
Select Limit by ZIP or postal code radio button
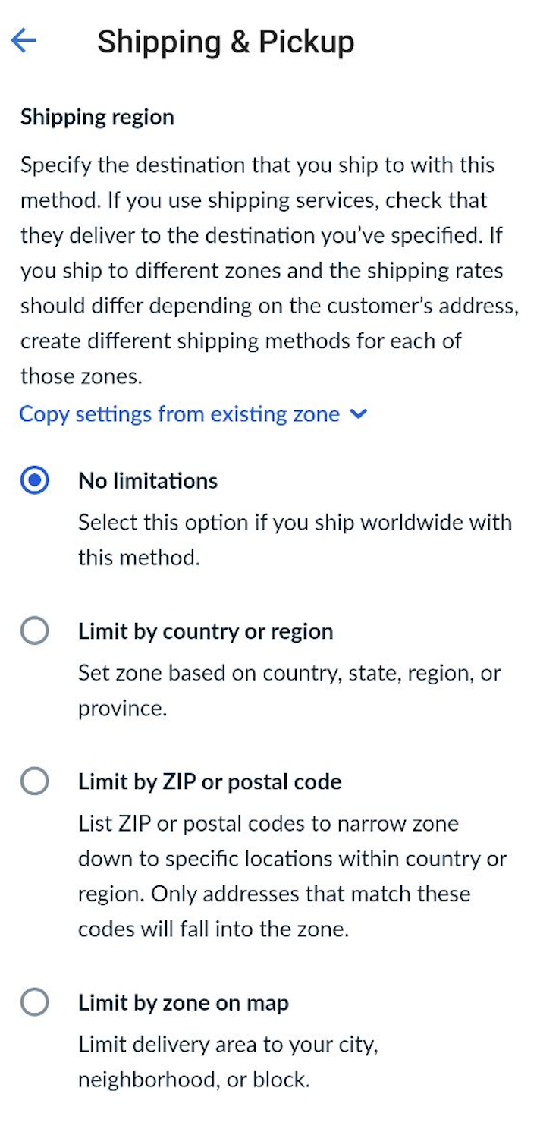coord(35,781)
